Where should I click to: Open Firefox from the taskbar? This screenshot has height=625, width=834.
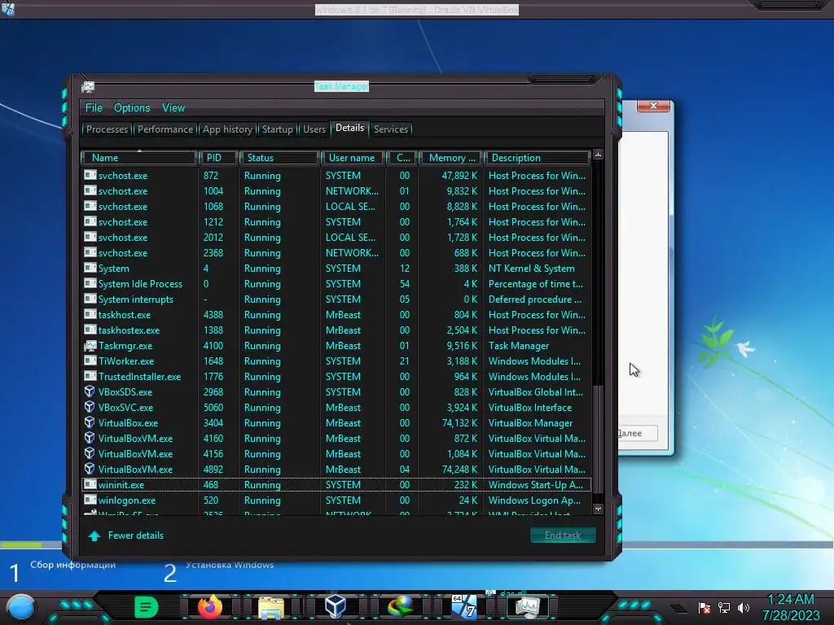point(209,606)
